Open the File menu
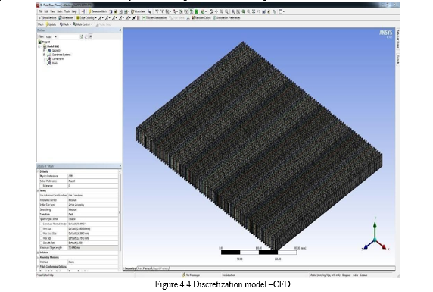The image size is (433, 292). [41, 11]
